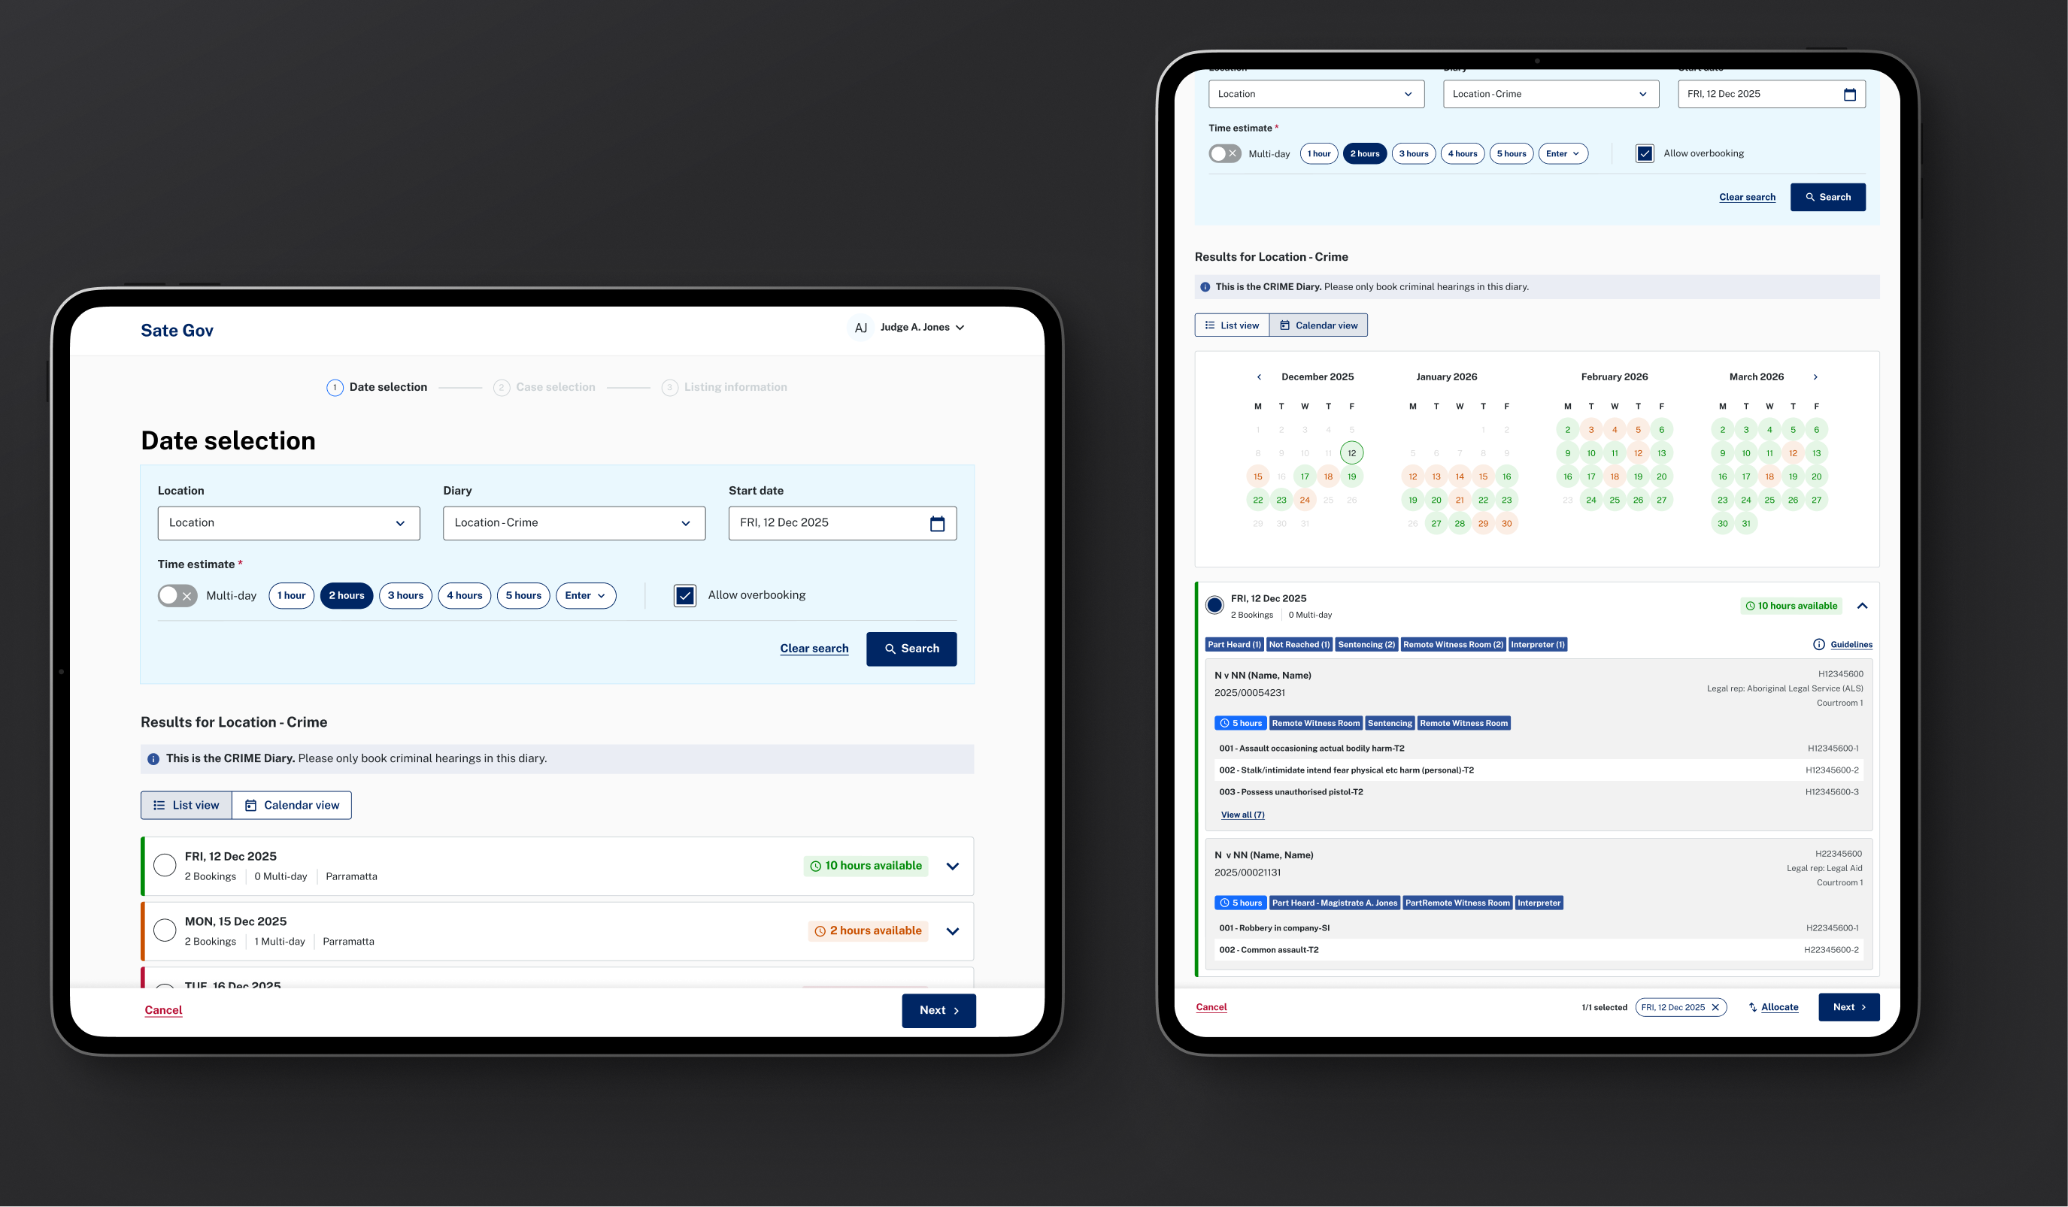The width and height of the screenshot is (2068, 1207).
Task: Click next month arrow beside March 2026
Action: click(1815, 377)
